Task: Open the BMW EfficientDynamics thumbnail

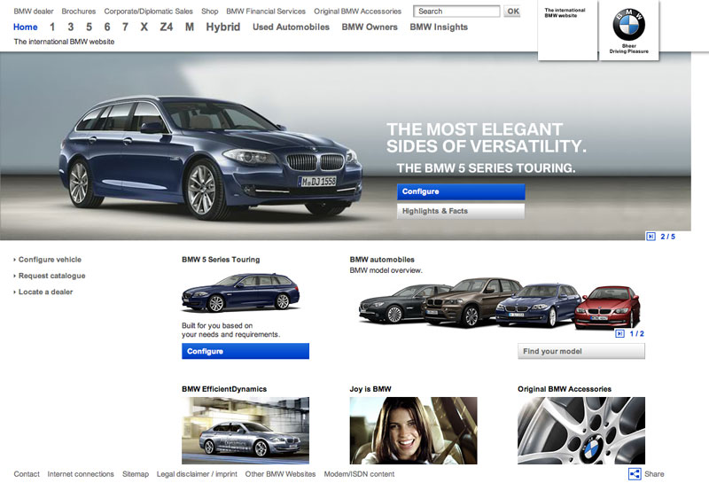Action: [x=245, y=431]
